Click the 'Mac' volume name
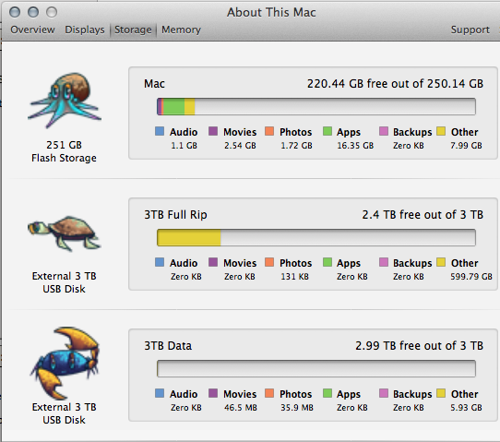This screenshot has width=500, height=442. (154, 84)
